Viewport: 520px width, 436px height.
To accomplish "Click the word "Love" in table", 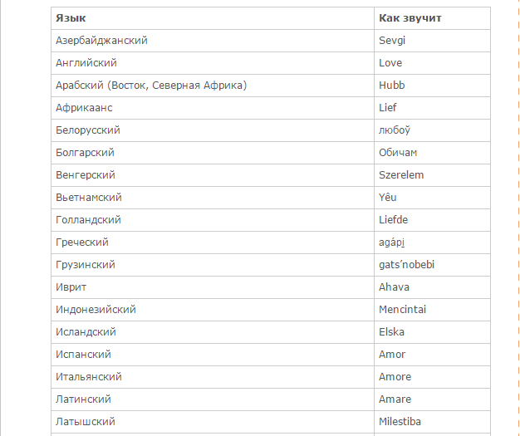I will [x=390, y=62].
